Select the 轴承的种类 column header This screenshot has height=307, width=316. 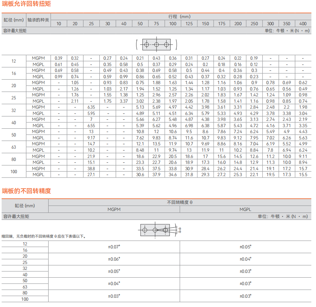click(38, 20)
